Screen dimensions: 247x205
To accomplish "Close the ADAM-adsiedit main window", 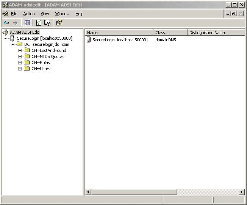I will 241,5.
